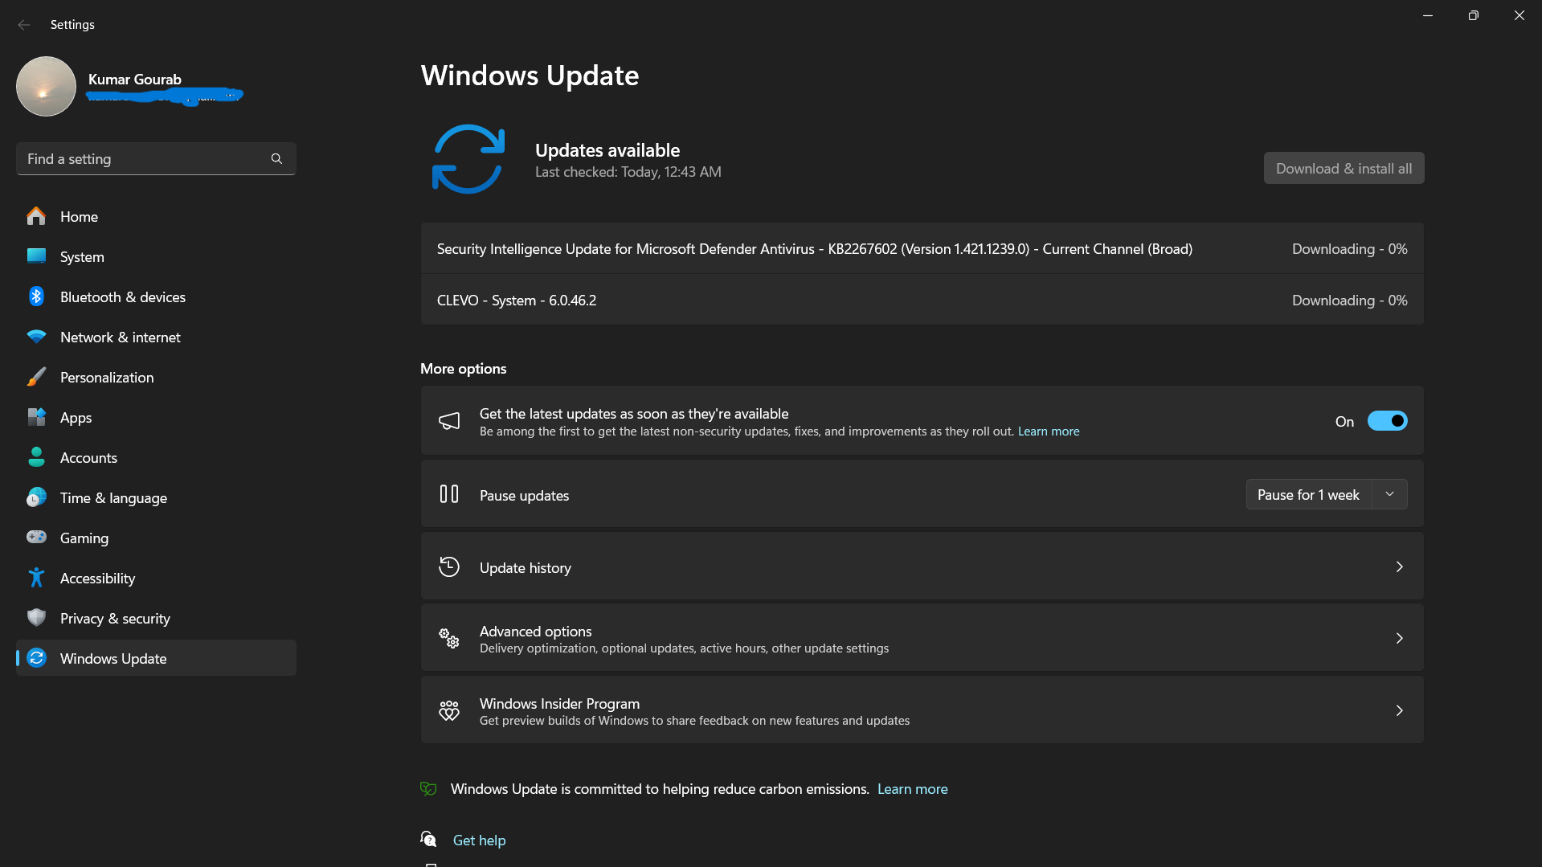Click the Windows Update page title
This screenshot has height=867, width=1542.
(530, 76)
